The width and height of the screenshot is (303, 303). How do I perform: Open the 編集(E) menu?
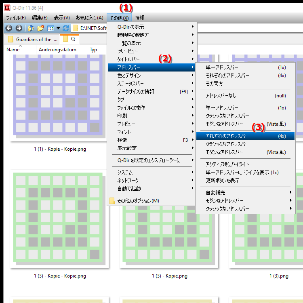pos(40,18)
